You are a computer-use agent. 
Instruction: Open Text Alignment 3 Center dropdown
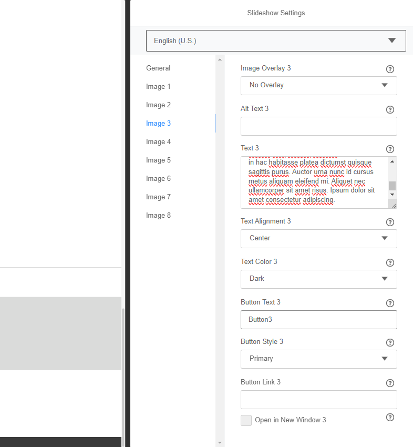pyautogui.click(x=318, y=238)
